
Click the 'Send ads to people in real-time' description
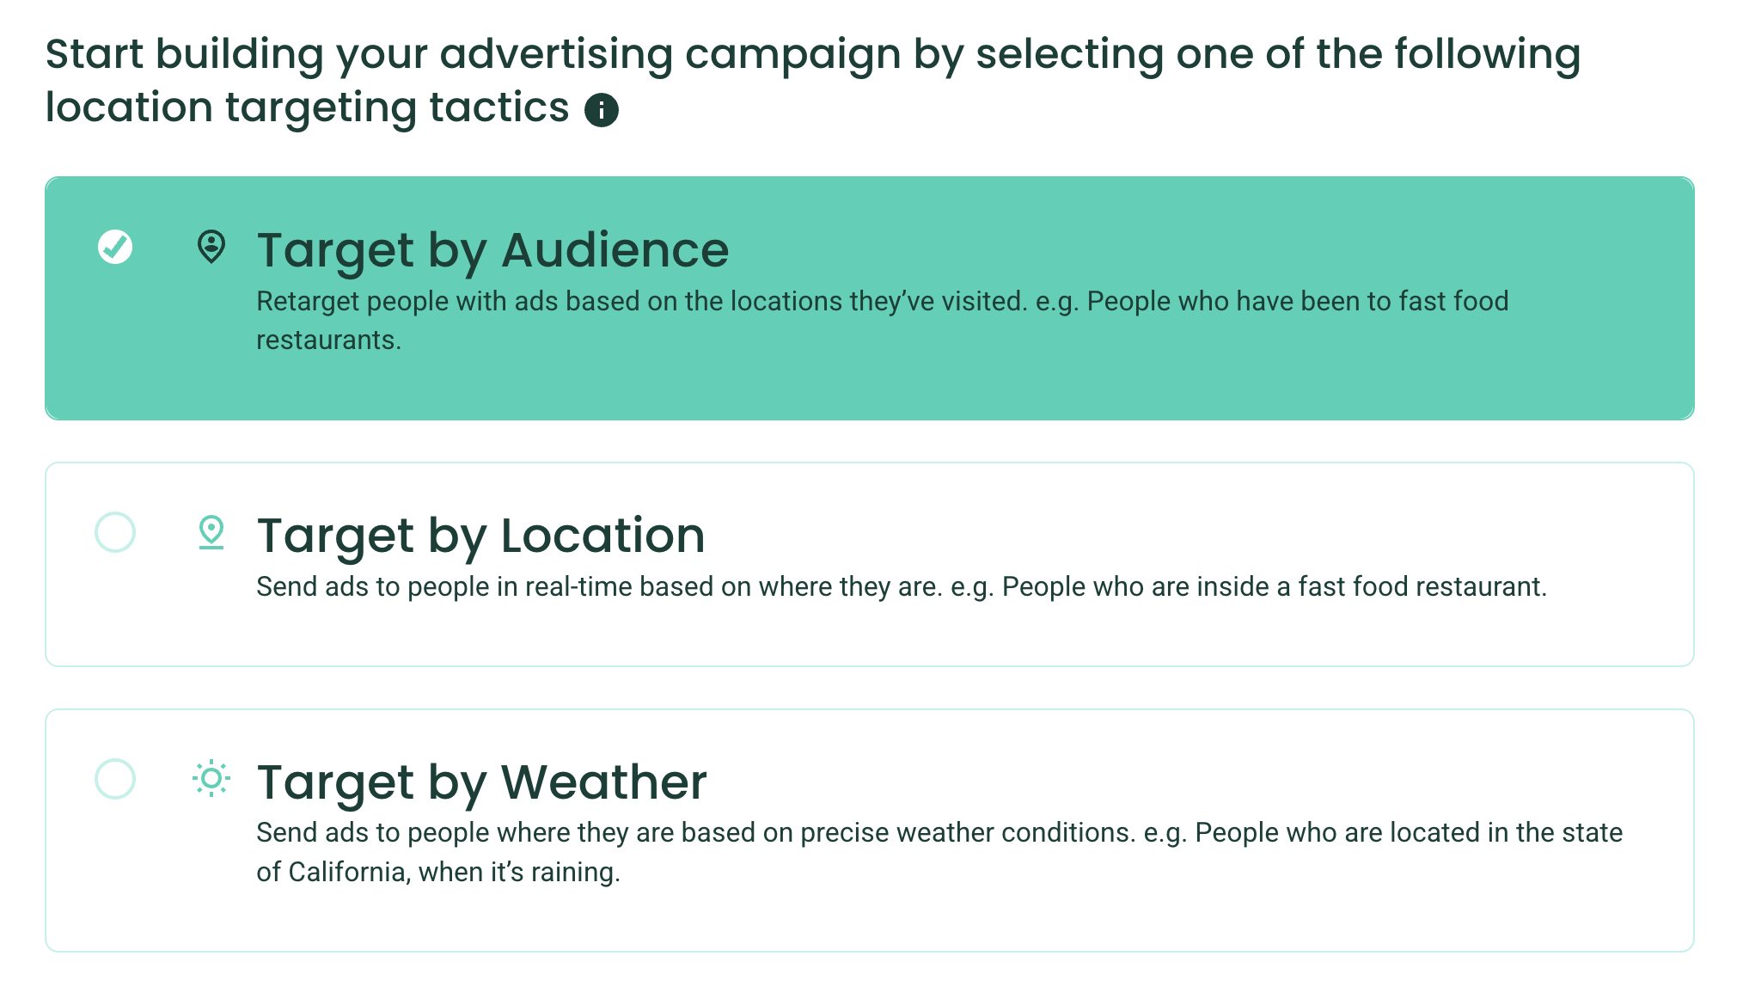point(901,587)
